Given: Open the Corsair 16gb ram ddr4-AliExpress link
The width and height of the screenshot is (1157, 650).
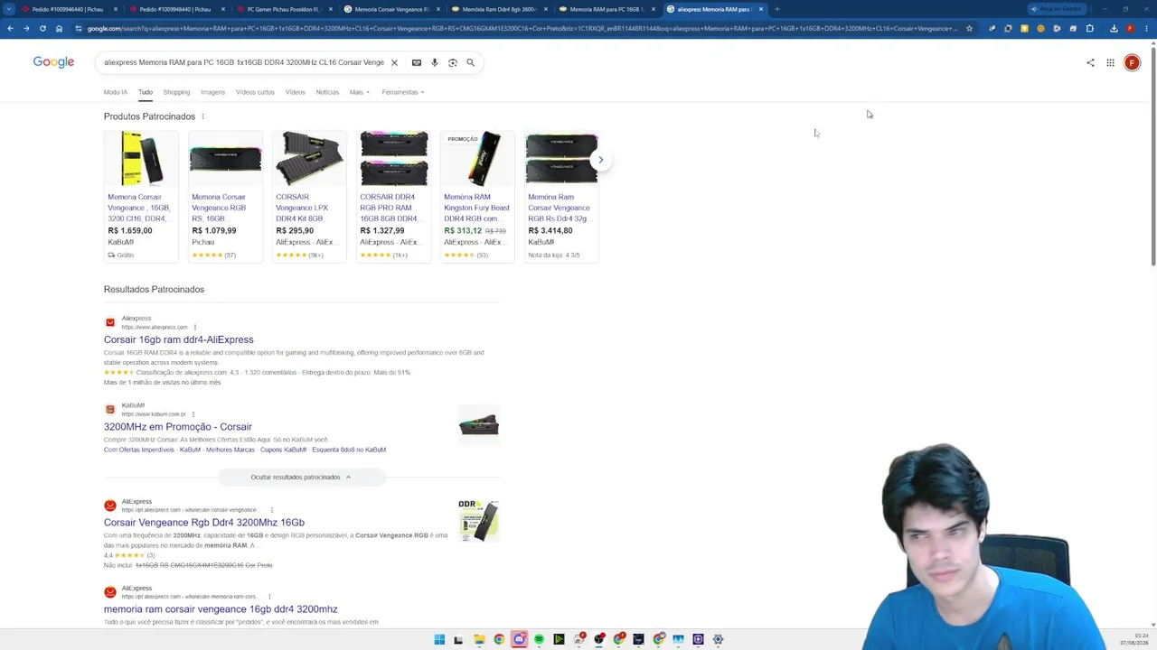Looking at the screenshot, I should tap(179, 339).
